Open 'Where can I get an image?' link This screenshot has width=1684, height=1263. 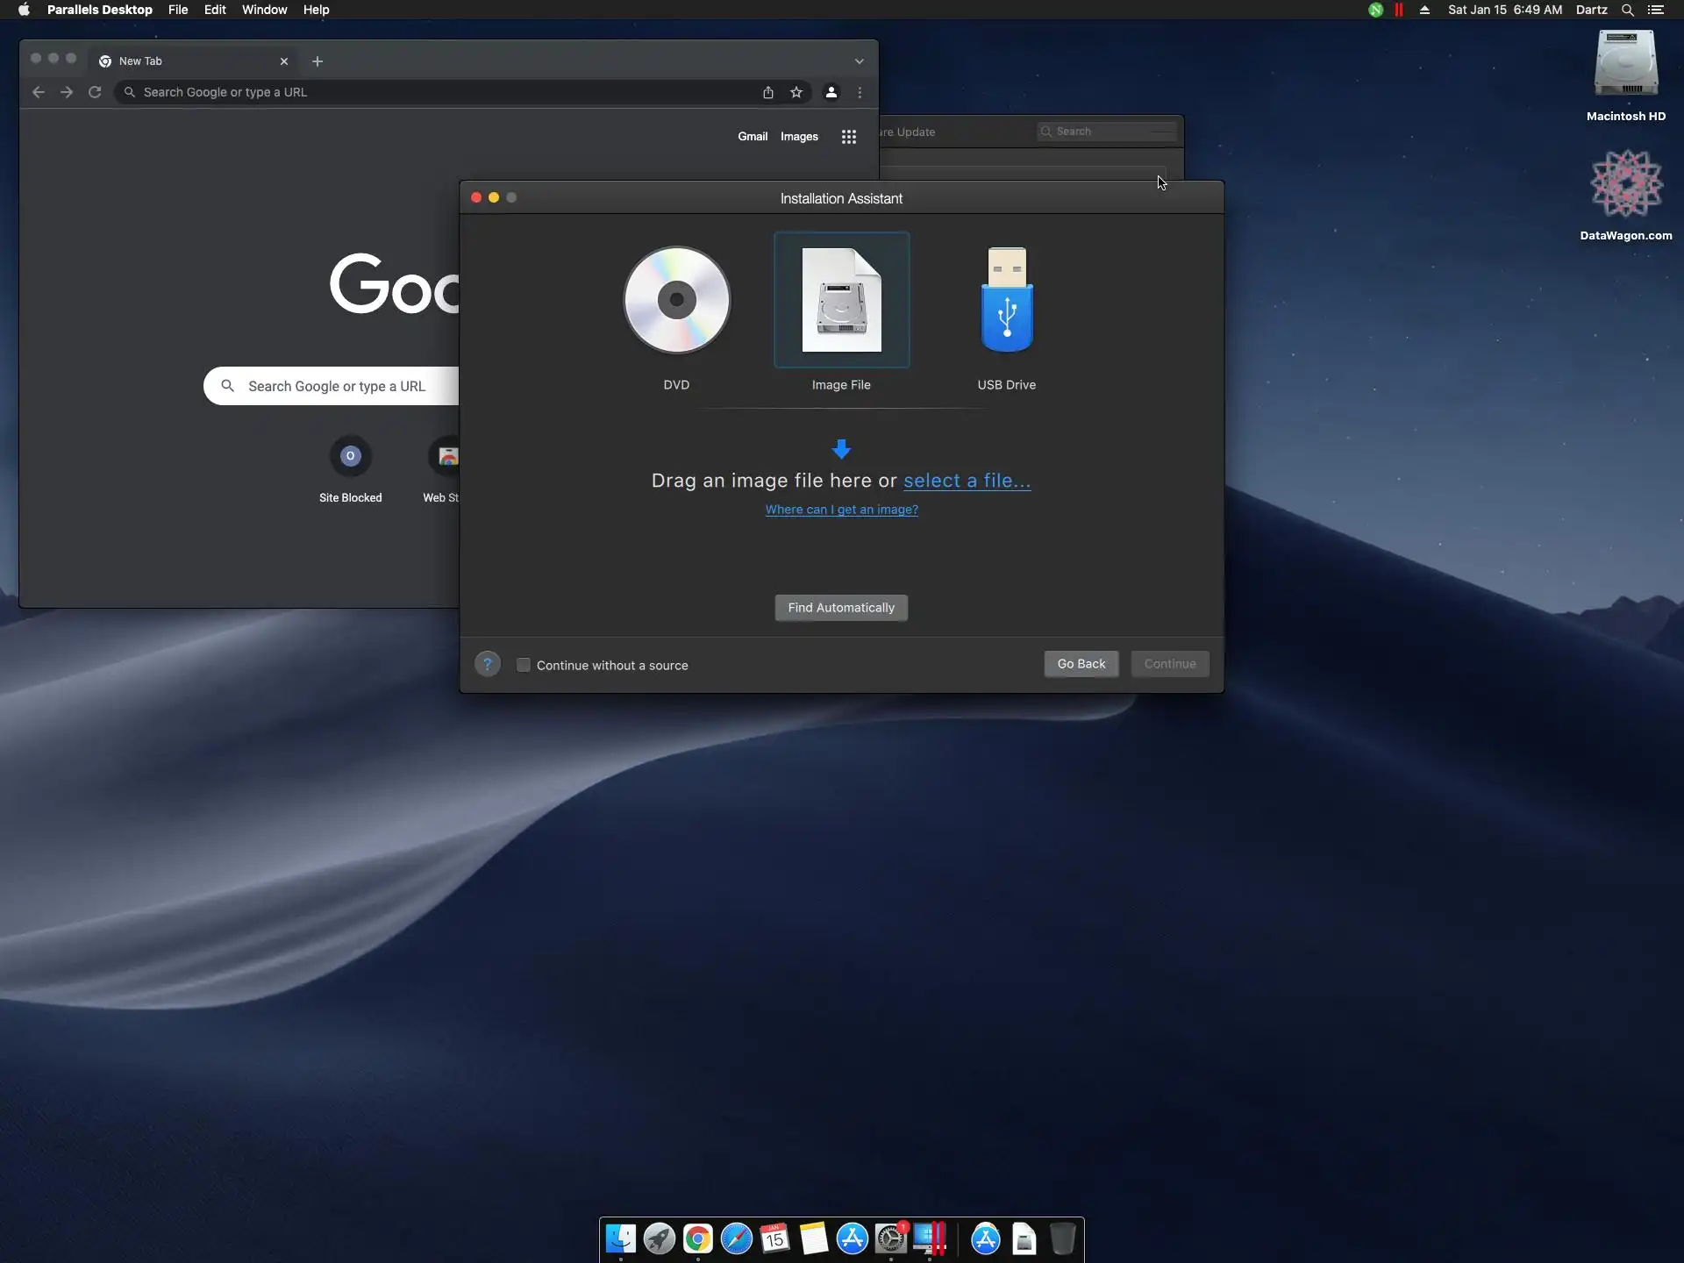point(841,510)
